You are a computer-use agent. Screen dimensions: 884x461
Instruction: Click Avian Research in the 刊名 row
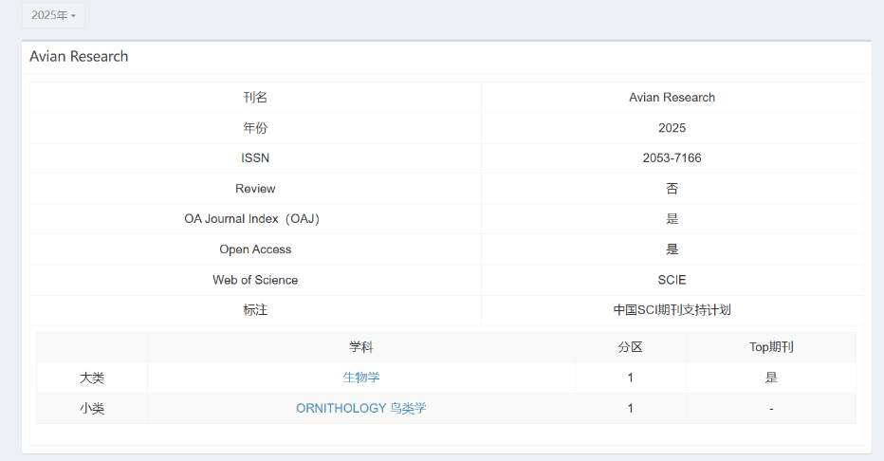point(672,98)
